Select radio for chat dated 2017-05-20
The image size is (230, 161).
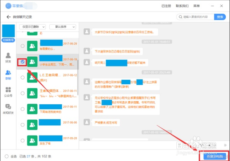point(22,141)
